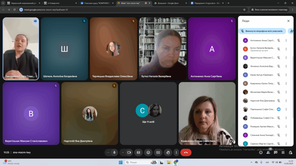The width and height of the screenshot is (296, 166).
Task: Open host controls lock icon
Action: tap(290, 152)
